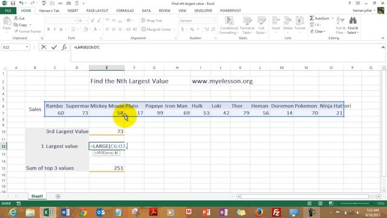Add a new sheet with plus icon

[58, 196]
